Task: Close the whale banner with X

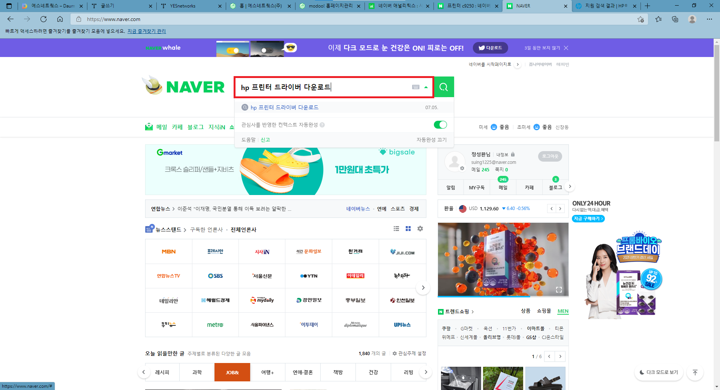Action: click(x=566, y=48)
